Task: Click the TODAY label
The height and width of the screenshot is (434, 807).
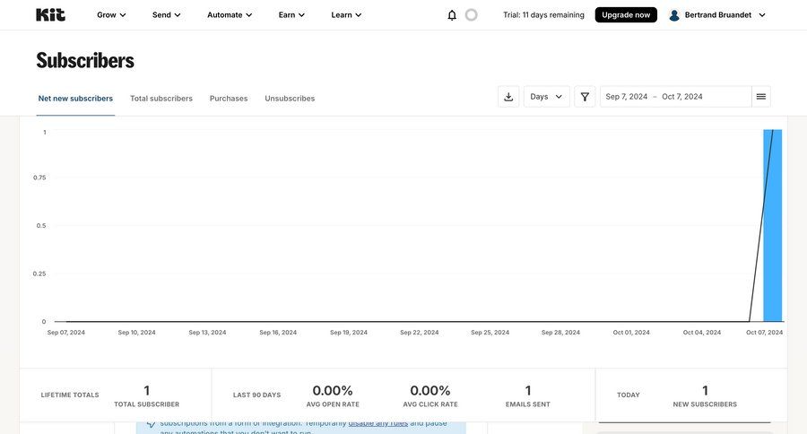Action: tap(628, 395)
